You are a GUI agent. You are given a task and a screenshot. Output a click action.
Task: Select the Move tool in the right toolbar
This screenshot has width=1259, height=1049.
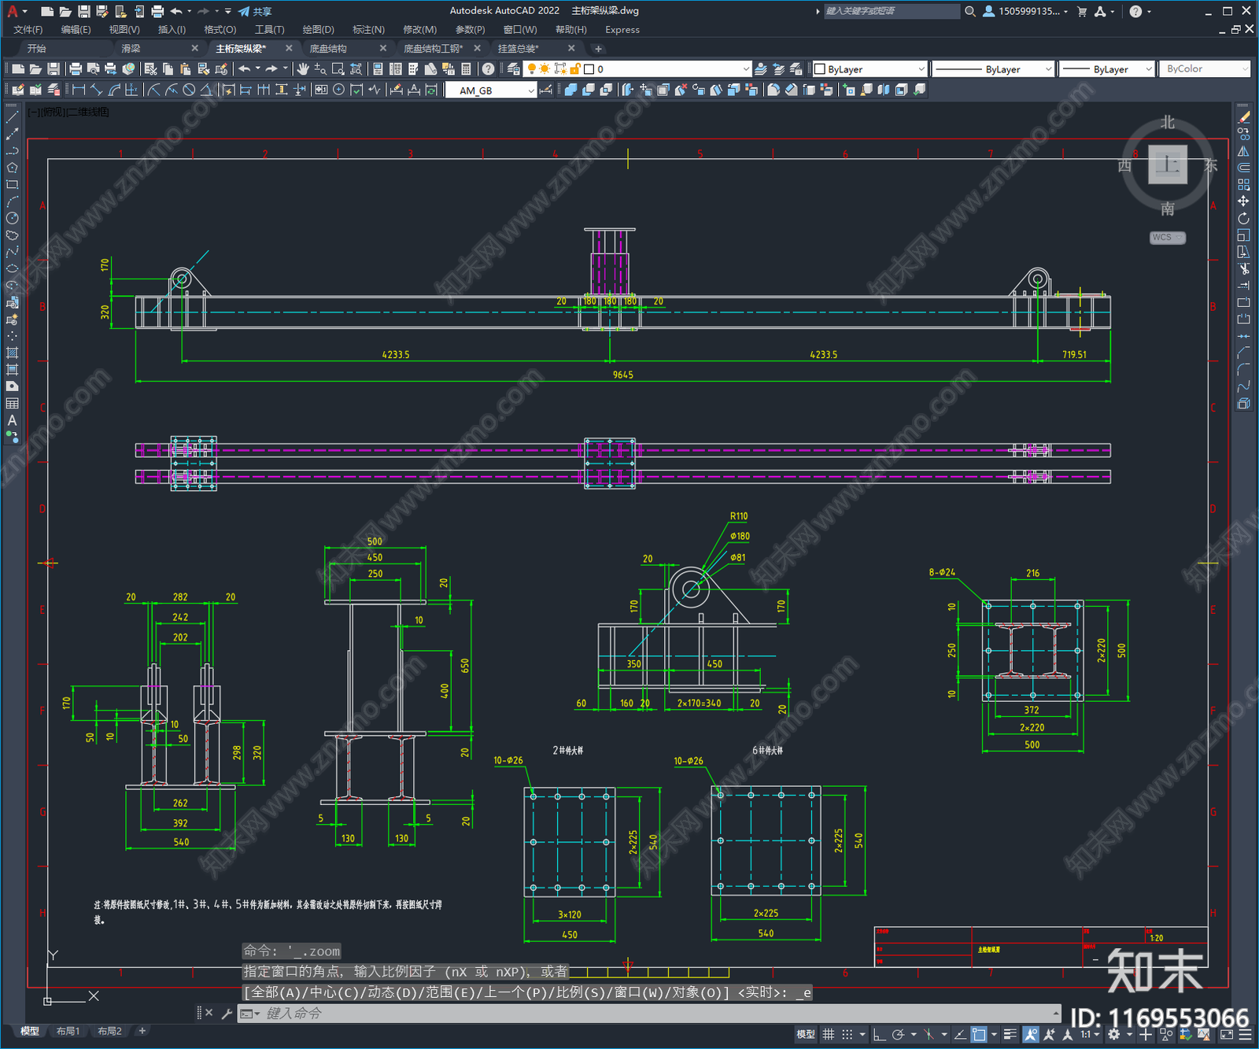pyautogui.click(x=1243, y=201)
